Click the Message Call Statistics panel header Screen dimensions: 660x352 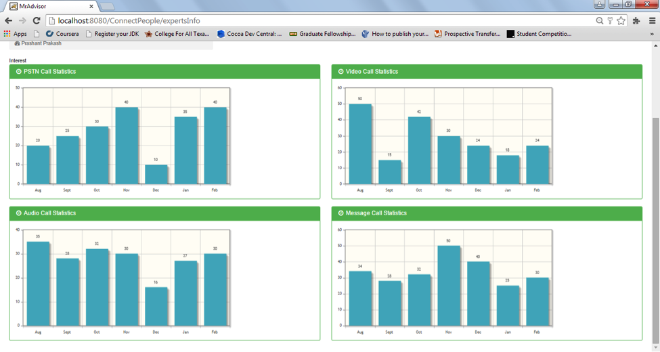click(487, 213)
